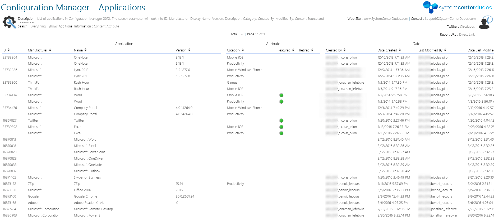Select the Rush Hour Games row name

[x=82, y=83]
